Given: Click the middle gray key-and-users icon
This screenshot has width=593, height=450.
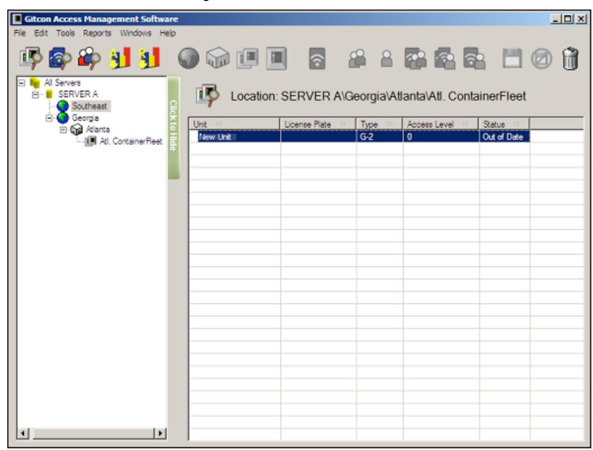Looking at the screenshot, I should (x=445, y=58).
